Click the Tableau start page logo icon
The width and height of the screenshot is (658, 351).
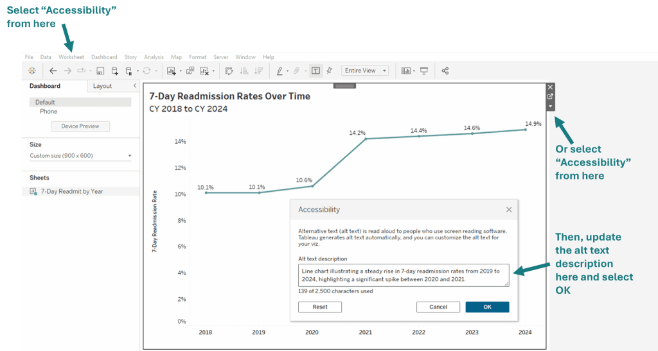coord(32,71)
